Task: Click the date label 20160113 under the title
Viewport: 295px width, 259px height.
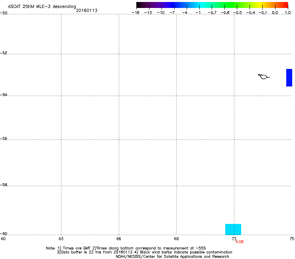Action: pyautogui.click(x=87, y=10)
